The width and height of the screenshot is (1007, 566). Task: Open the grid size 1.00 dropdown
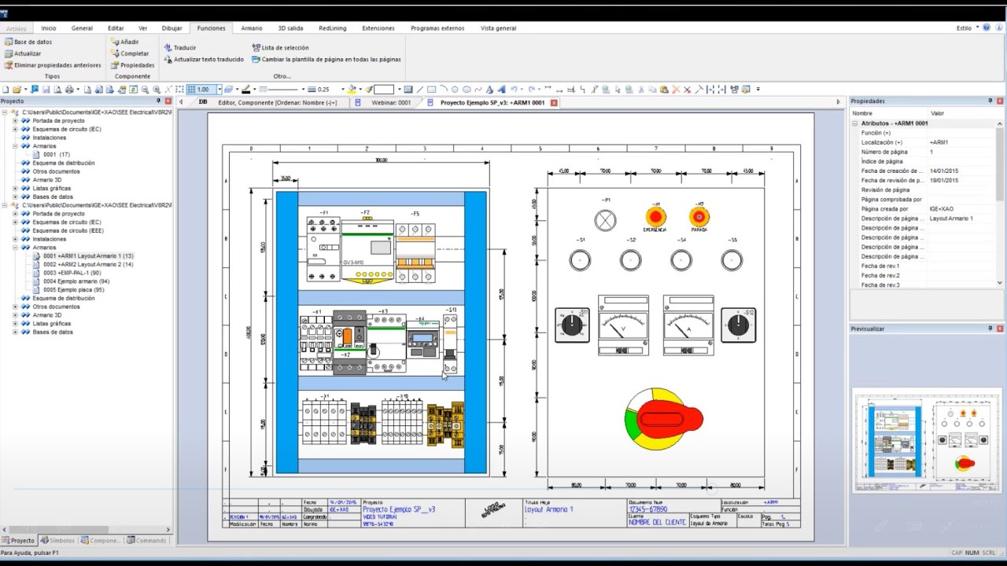(x=219, y=90)
